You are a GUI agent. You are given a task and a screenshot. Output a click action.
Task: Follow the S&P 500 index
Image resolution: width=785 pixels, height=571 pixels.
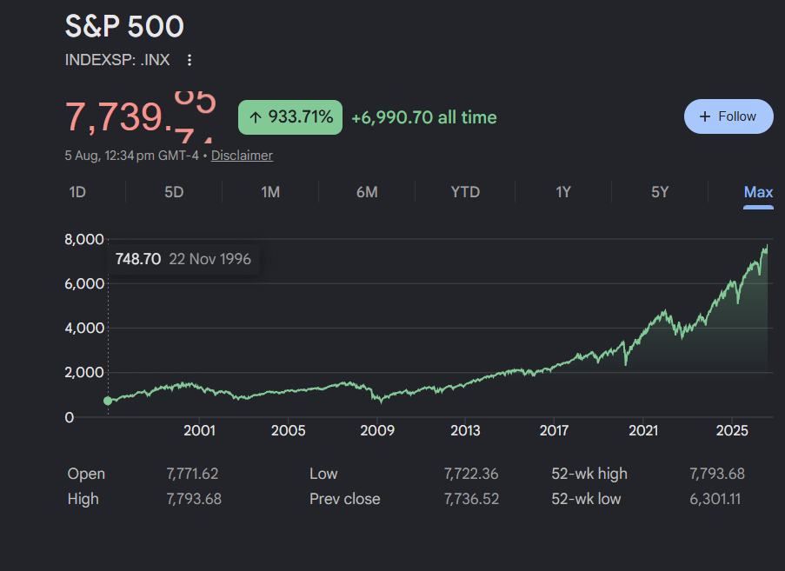coord(728,116)
